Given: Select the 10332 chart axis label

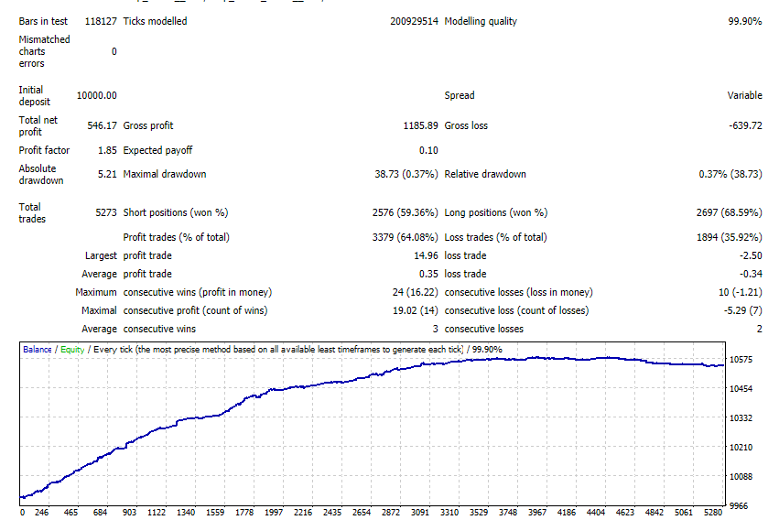Looking at the screenshot, I should [741, 418].
